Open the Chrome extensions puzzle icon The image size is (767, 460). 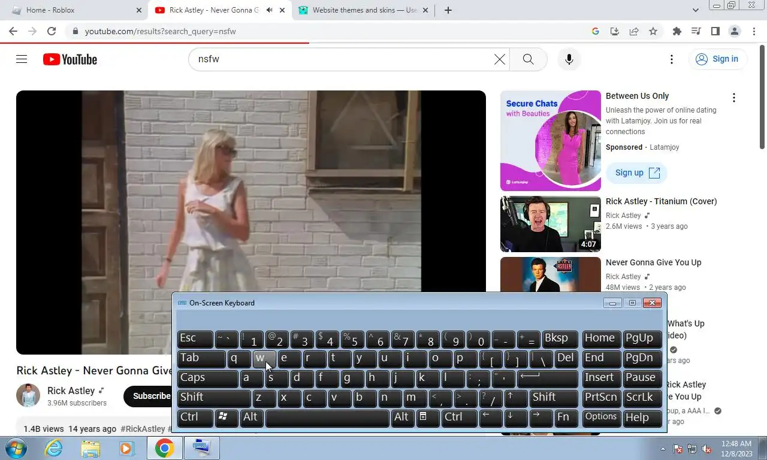point(677,31)
